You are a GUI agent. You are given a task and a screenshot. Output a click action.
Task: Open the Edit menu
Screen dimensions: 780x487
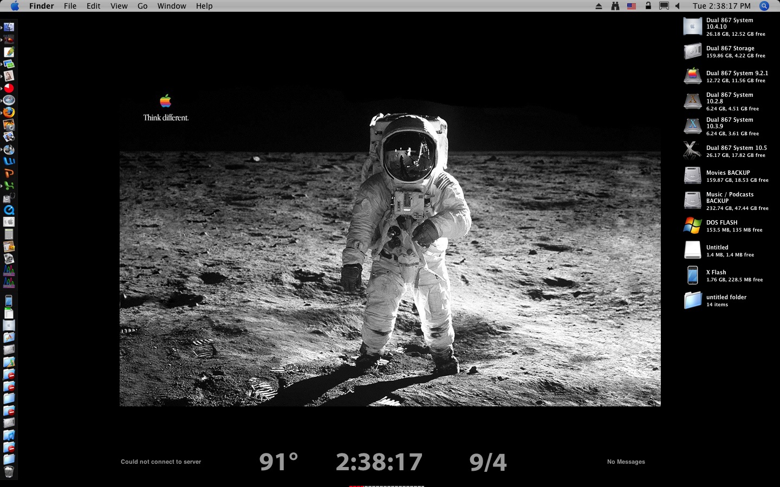point(94,6)
